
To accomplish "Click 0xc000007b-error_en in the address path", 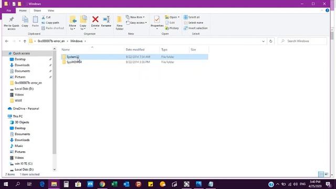I will (x=51, y=41).
